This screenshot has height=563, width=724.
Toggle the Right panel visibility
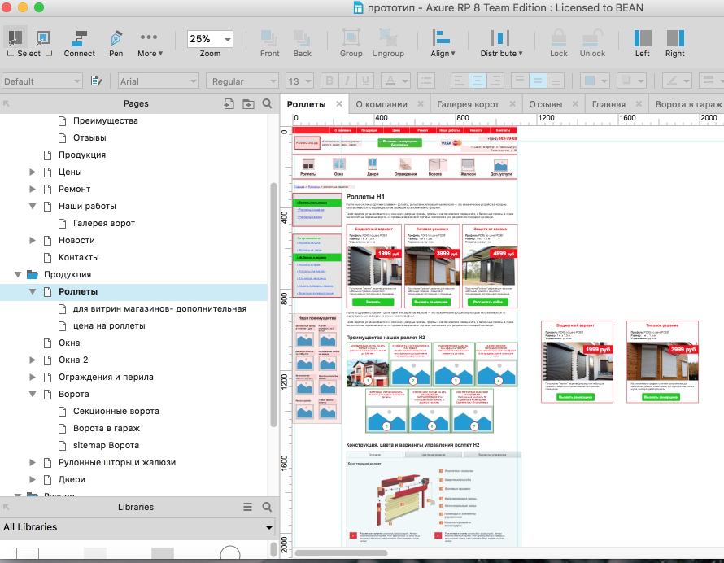674,44
